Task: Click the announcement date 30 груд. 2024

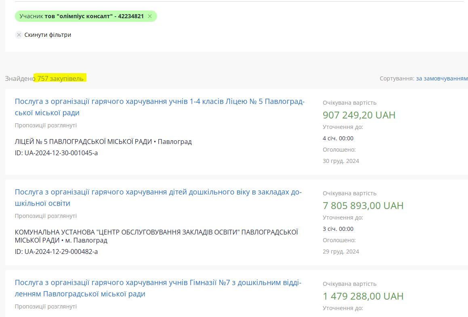Action: point(340,161)
